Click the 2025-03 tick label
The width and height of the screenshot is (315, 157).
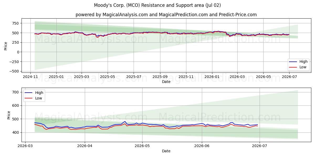coord(81,77)
